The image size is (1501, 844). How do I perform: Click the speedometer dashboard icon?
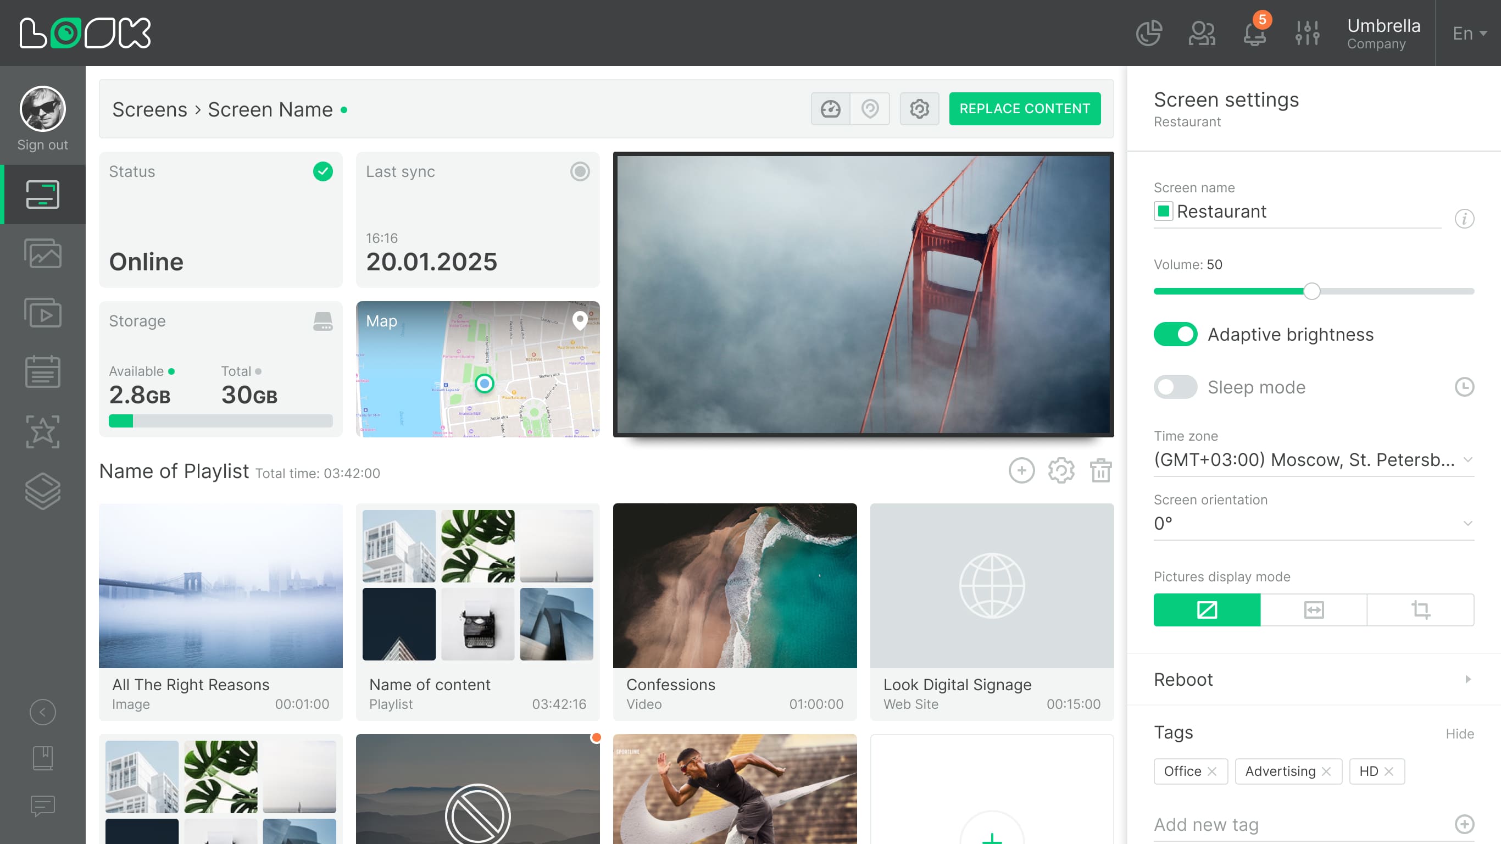(x=830, y=109)
